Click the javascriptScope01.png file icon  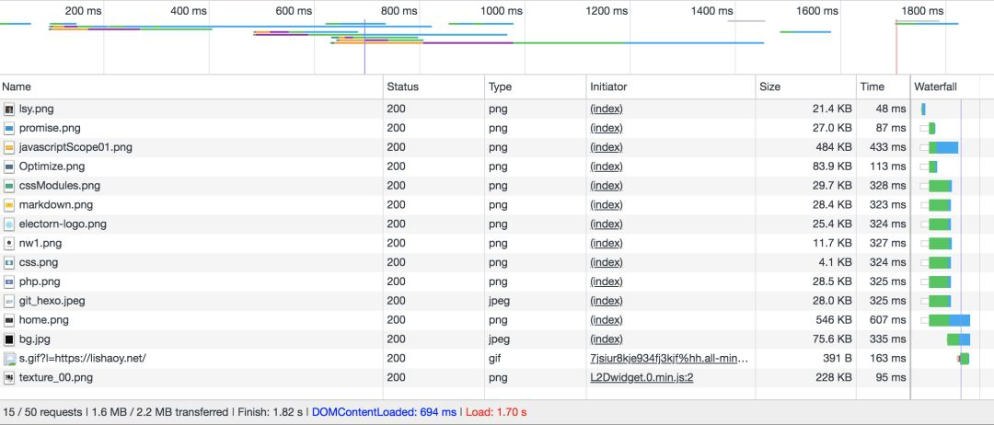click(x=10, y=147)
